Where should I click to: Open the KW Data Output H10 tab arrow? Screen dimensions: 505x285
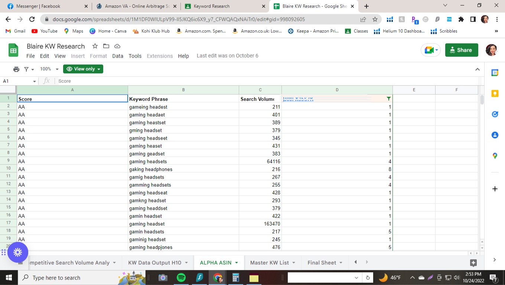point(186,263)
